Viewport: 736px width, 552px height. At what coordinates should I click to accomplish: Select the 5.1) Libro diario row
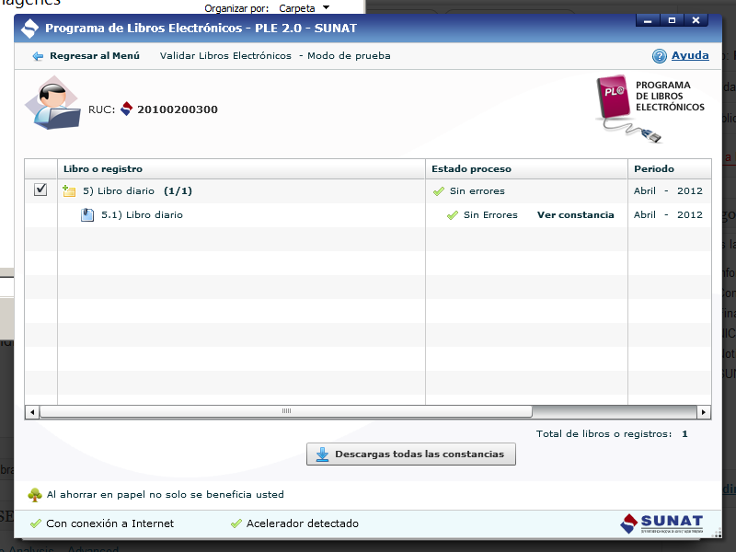[x=368, y=215]
